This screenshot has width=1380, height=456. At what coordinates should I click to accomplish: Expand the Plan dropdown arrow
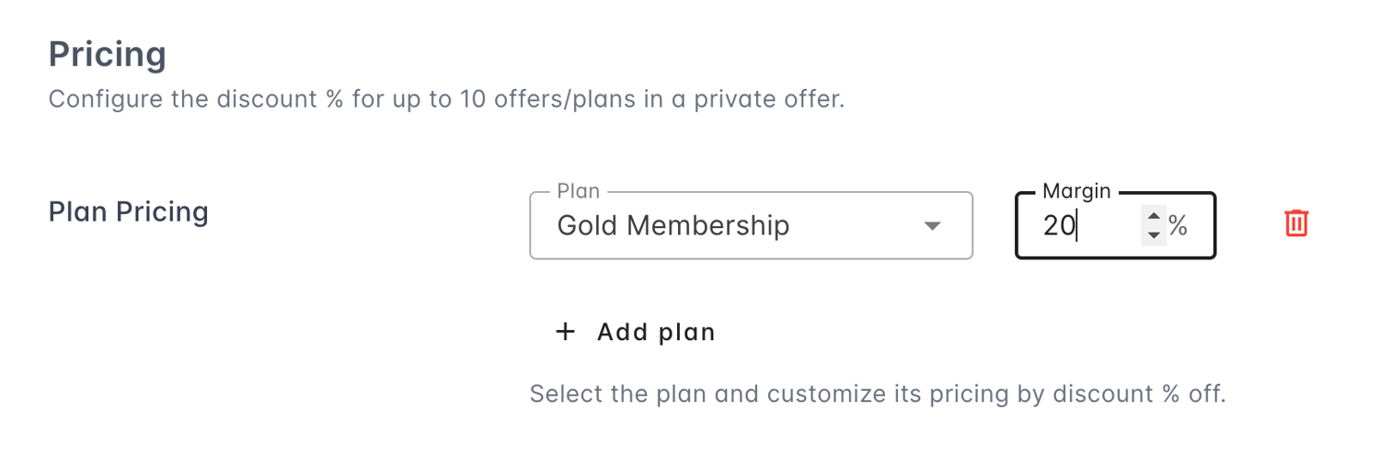click(x=932, y=225)
